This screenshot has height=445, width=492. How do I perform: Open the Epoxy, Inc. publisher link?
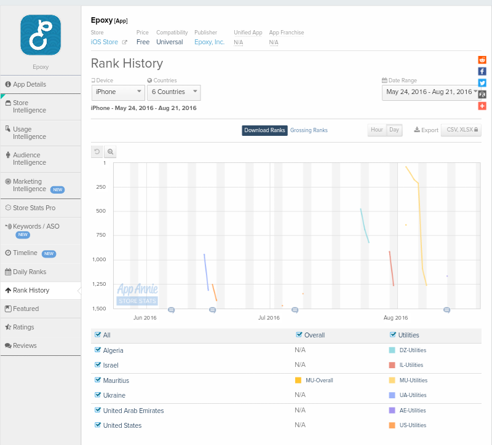pyautogui.click(x=209, y=42)
